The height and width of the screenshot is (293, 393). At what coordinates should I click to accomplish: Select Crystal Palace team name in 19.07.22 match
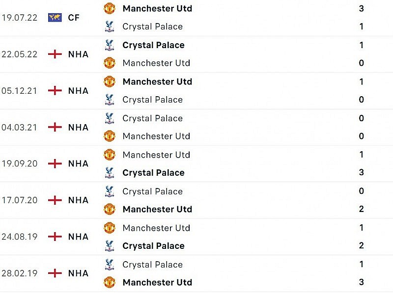(152, 27)
